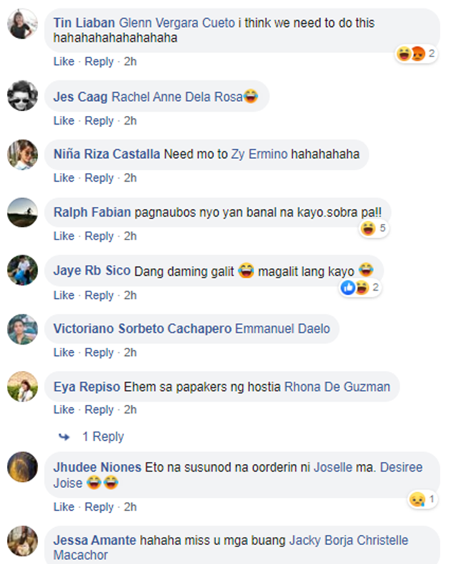Open tagged profile Rachel Anne Dela Rosa
Viewport: 470px width, 564px height.
(177, 97)
